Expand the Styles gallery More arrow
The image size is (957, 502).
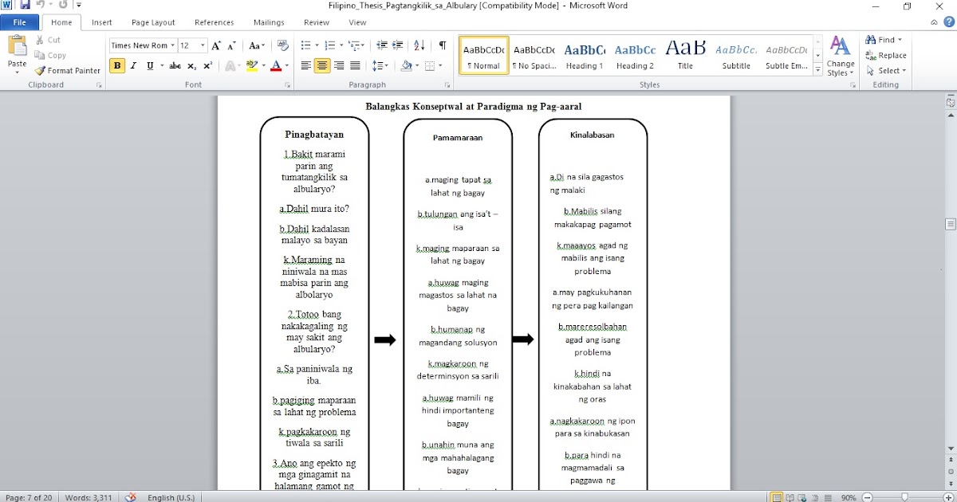click(x=818, y=70)
